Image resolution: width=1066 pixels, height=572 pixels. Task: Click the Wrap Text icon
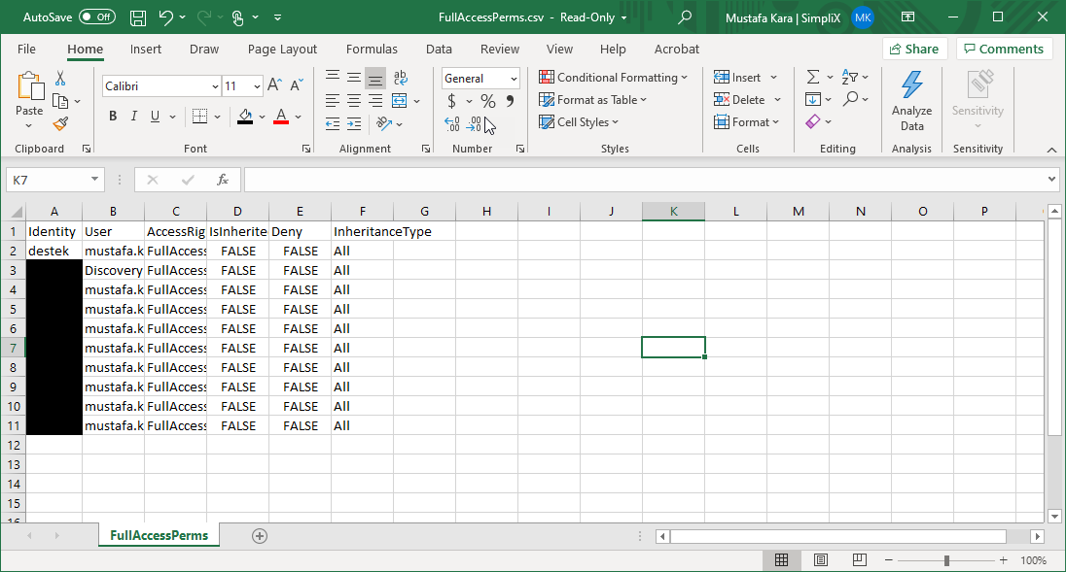pyautogui.click(x=400, y=78)
